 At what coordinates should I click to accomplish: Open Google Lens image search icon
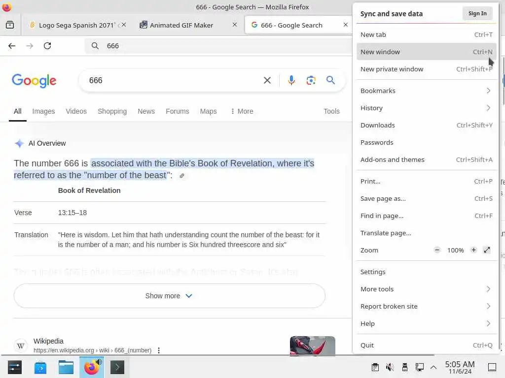click(311, 80)
